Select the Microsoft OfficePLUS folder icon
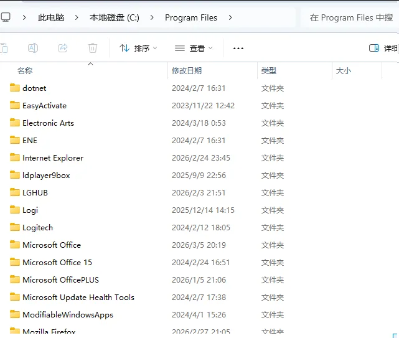The width and height of the screenshot is (399, 338). coord(15,279)
